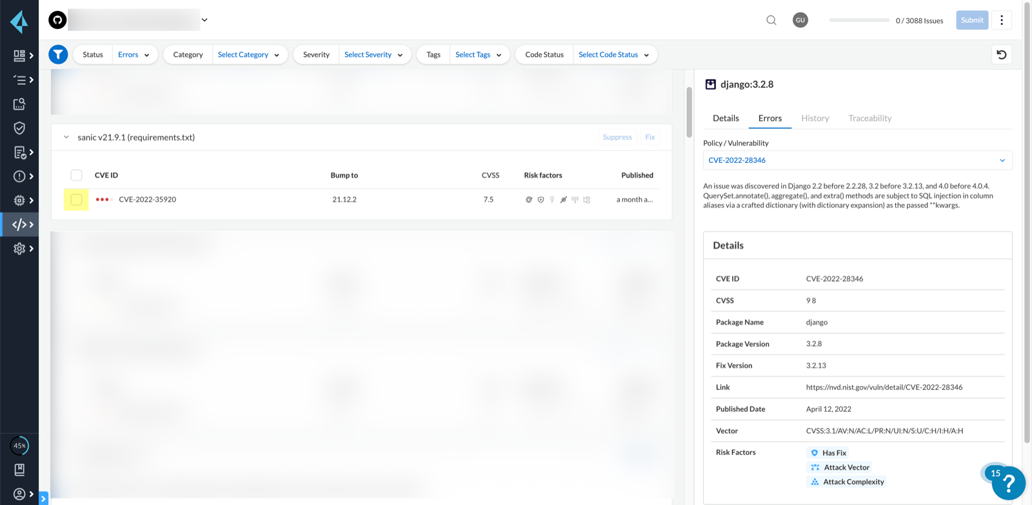Click the target risk factor icon in CVE-2022-35920 row
The width and height of the screenshot is (1032, 505).
pyautogui.click(x=529, y=200)
